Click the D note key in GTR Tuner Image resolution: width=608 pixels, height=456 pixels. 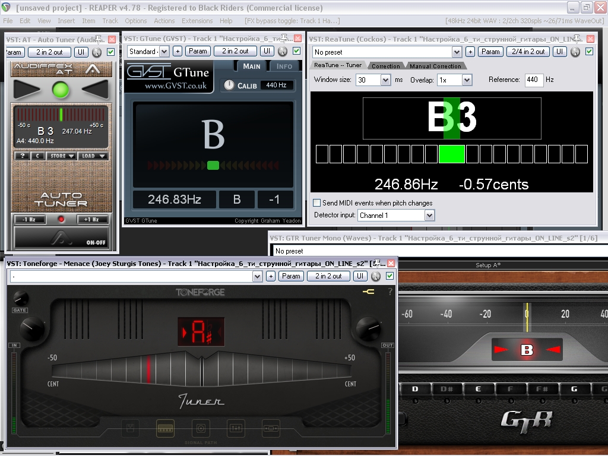[x=415, y=389]
